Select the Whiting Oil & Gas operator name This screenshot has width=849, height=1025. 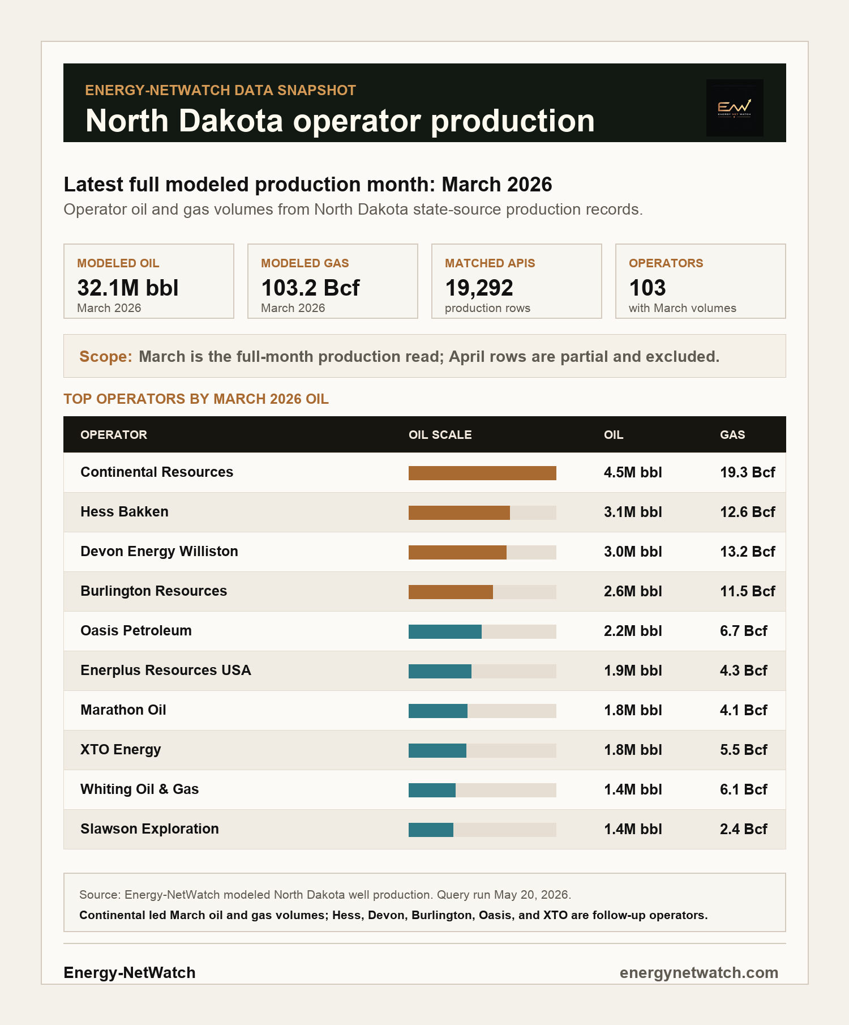139,789
